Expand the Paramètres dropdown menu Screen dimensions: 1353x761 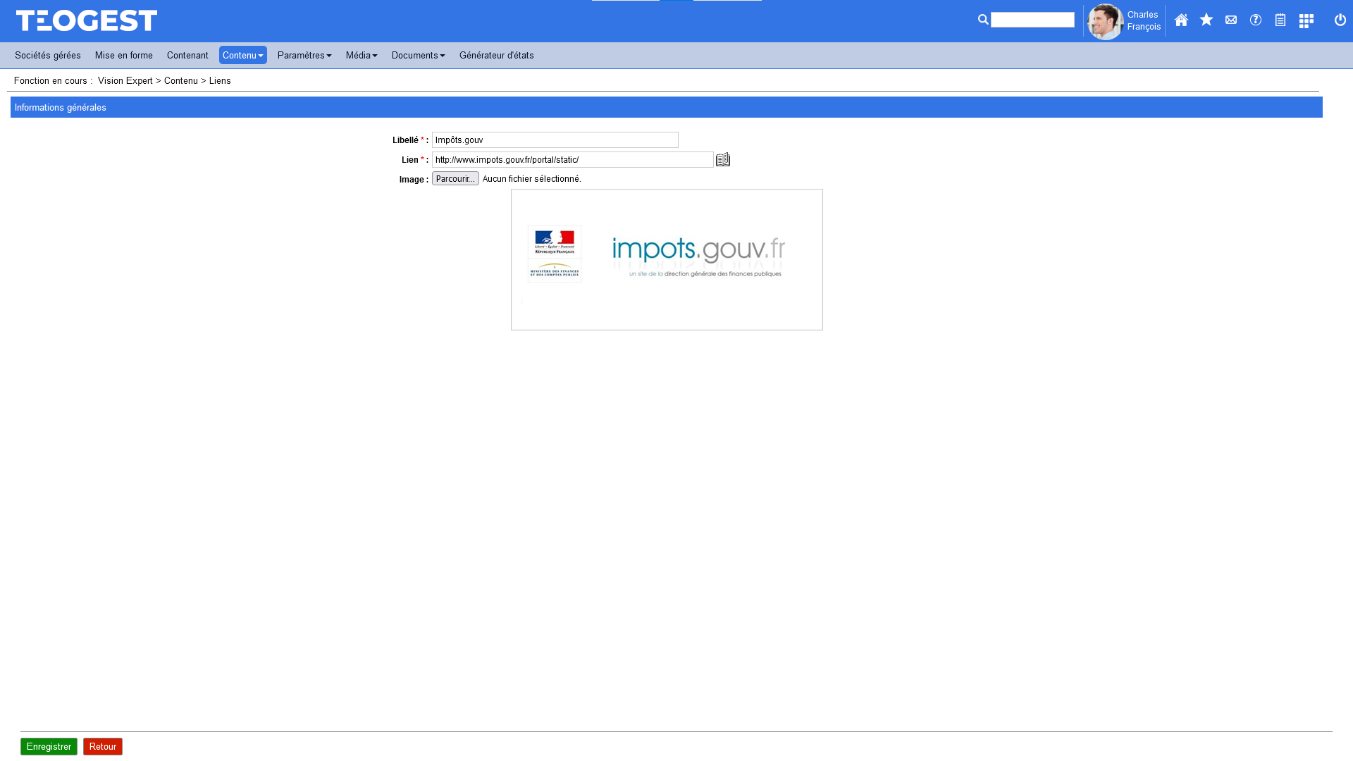[304, 55]
